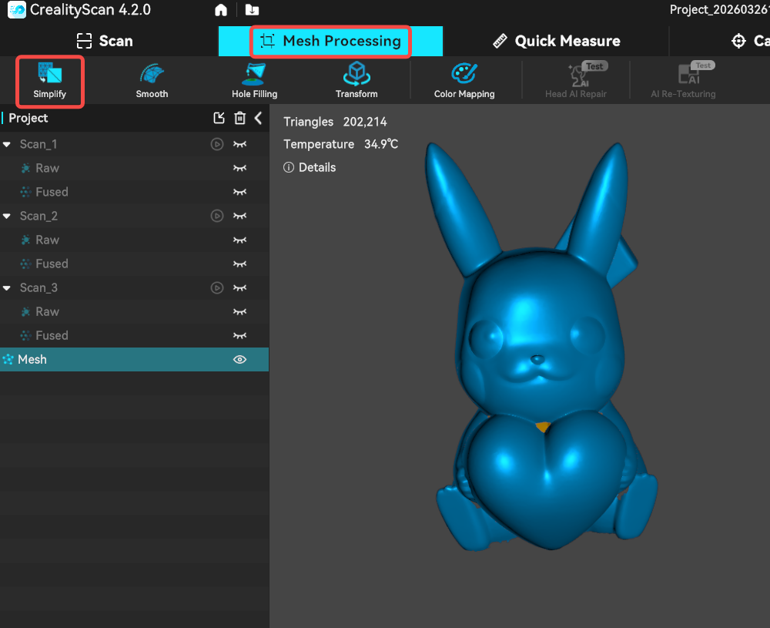Collapse the Project panel with chevron
The image size is (770, 628).
(259, 118)
